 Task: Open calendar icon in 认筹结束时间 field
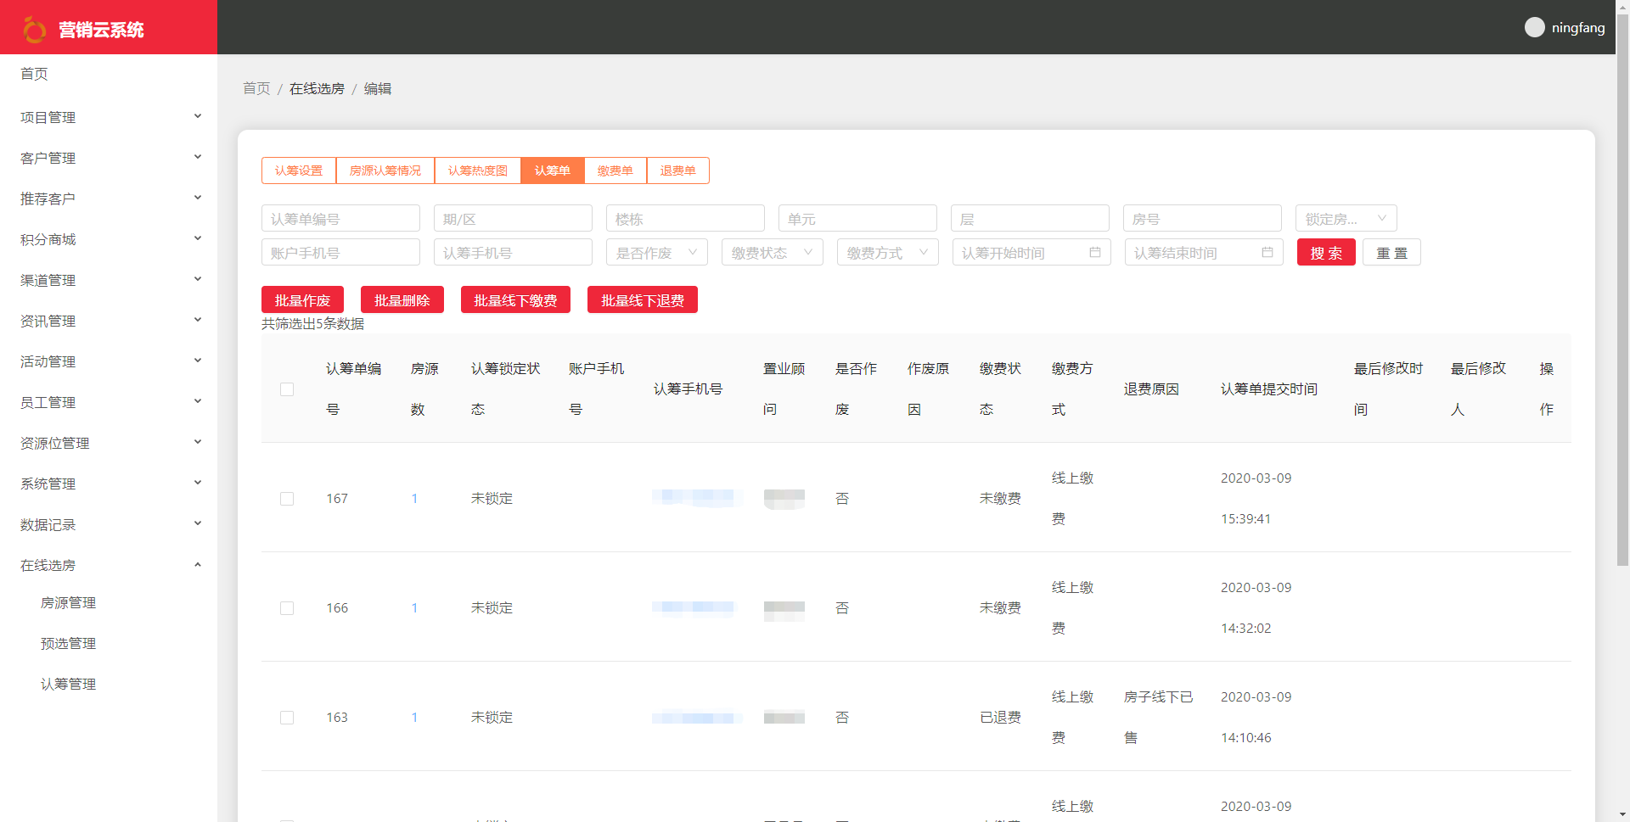(1267, 253)
